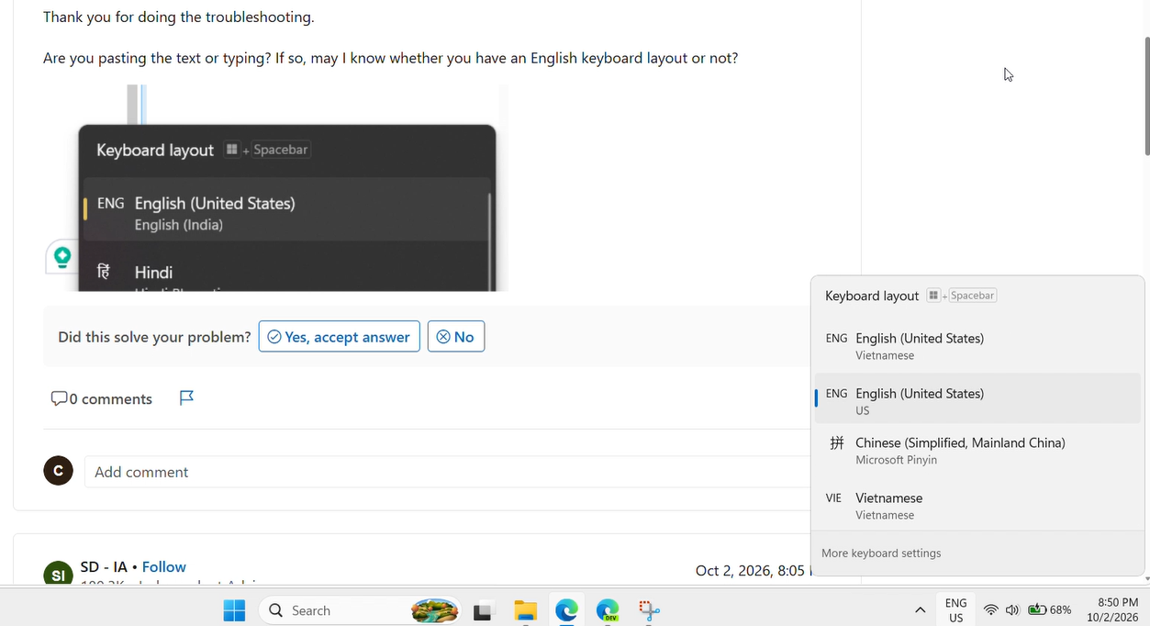The width and height of the screenshot is (1150, 626).
Task: Click 'Thank you for doing the troubleshooting.' text
Action: (178, 17)
